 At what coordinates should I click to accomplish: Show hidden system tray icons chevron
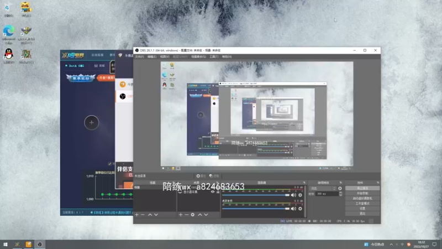coord(391,245)
